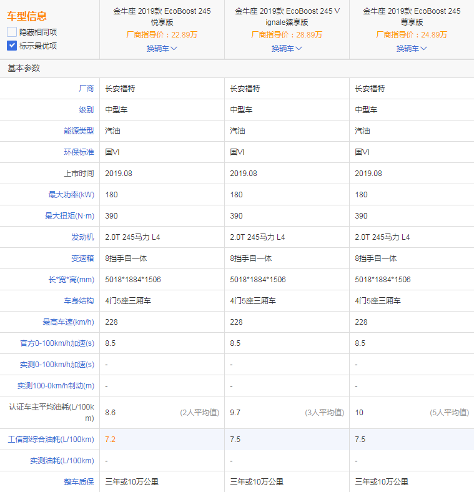474x492 pixels.
Task: Click the (3人平均值) note
Action: (x=325, y=412)
